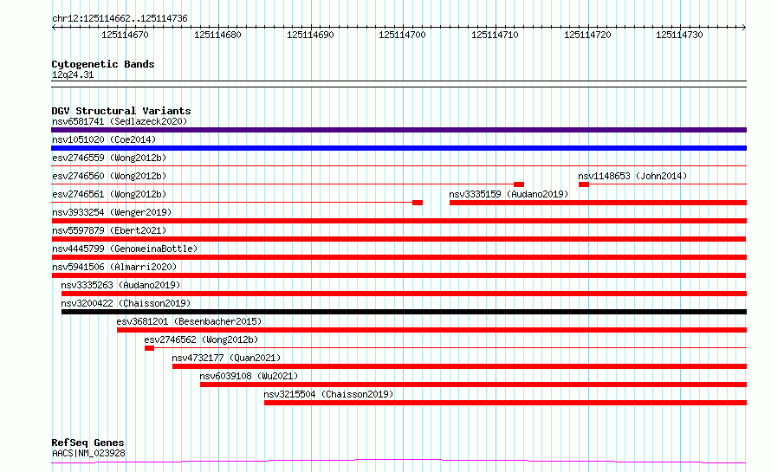The width and height of the screenshot is (771, 472).
Task: Click the chr12:125114662..125114736 region label
Action: click(x=120, y=19)
